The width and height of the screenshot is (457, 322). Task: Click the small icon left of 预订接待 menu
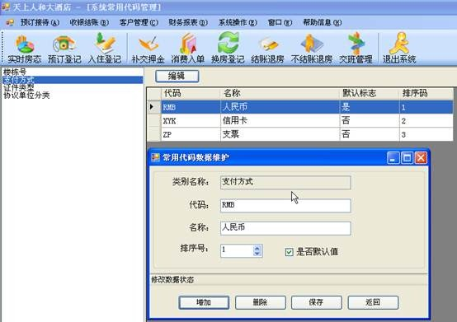[x=10, y=22]
